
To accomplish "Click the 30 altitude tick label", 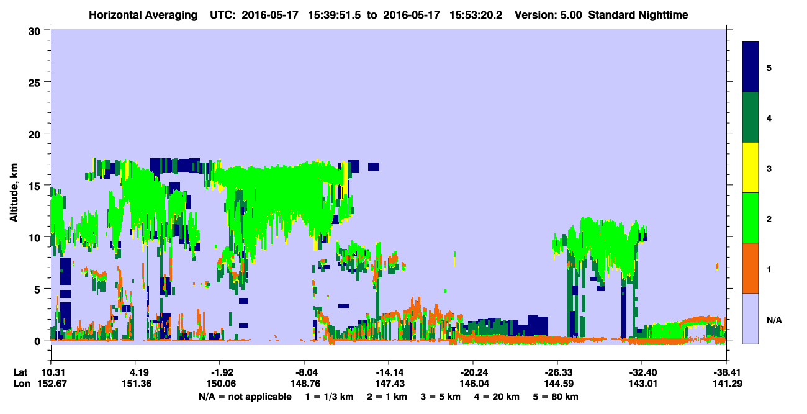I will (36, 31).
